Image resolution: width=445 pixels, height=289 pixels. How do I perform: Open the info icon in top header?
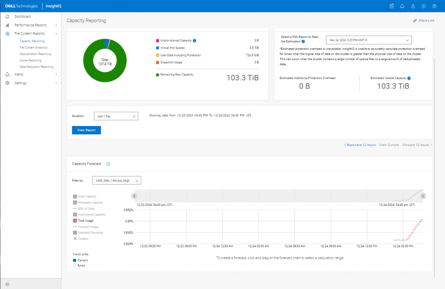424,6
